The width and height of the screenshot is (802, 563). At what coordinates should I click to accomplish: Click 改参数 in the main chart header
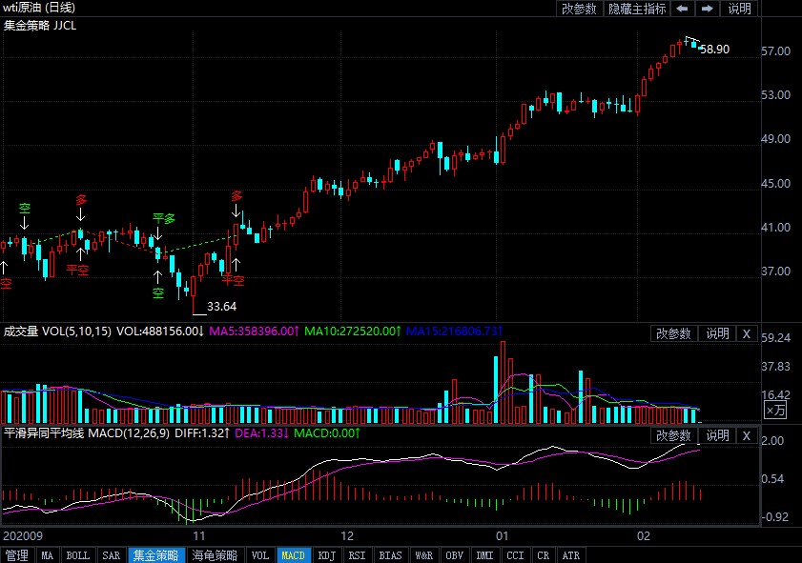click(x=579, y=9)
